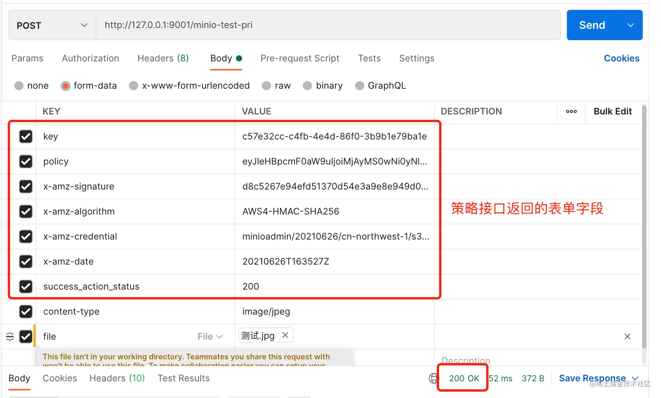The image size is (661, 398).
Task: Uncheck the key row checkbox
Action: pyautogui.click(x=26, y=136)
